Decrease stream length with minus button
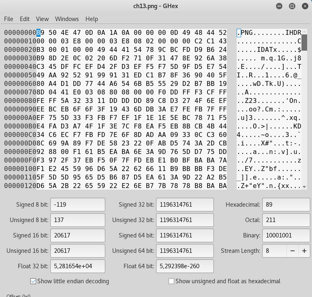312x297 pixels. coord(292,251)
